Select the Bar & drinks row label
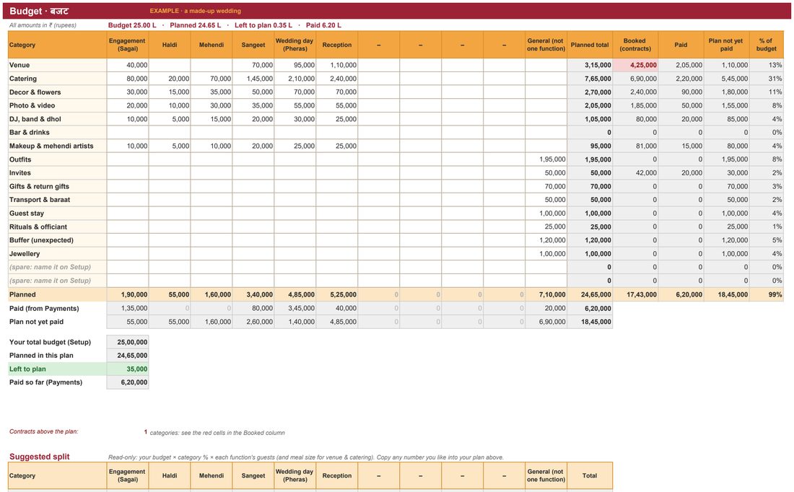Image resolution: width=794 pixels, height=492 pixels. point(57,132)
